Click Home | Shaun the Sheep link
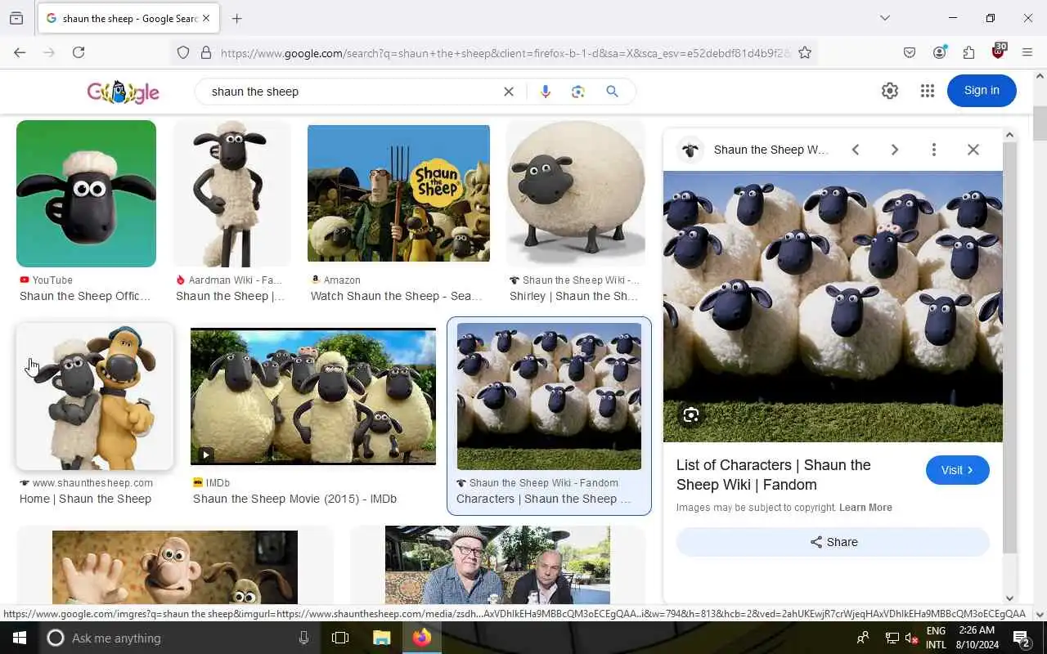 coord(85,499)
